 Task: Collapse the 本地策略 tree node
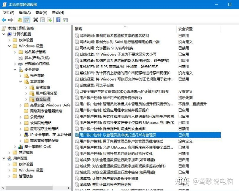coord(21,82)
